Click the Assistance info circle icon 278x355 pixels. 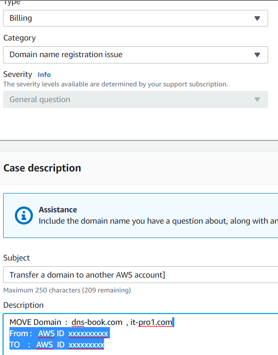click(x=24, y=216)
